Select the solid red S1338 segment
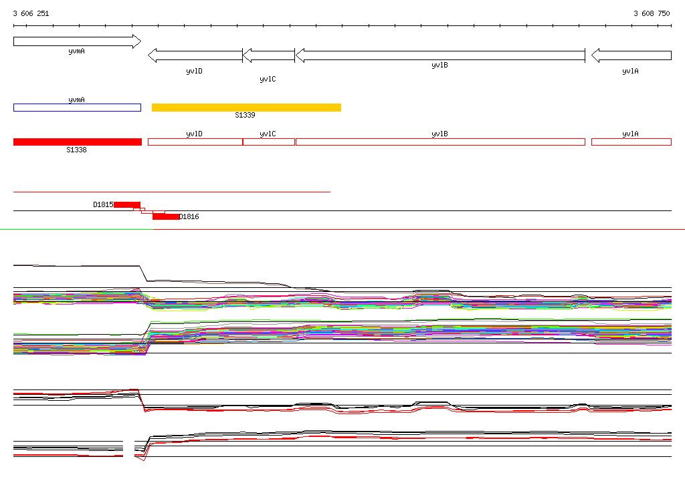 tap(78, 142)
